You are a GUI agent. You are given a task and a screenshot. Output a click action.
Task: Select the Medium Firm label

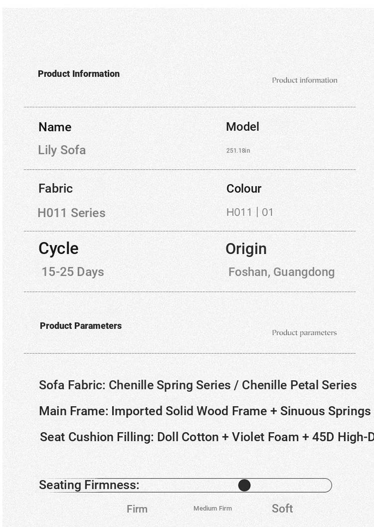point(212,509)
